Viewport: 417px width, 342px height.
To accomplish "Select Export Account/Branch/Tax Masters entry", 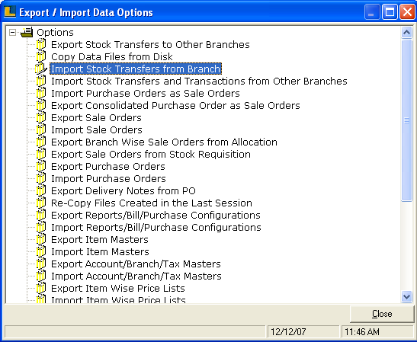I will [x=136, y=264].
